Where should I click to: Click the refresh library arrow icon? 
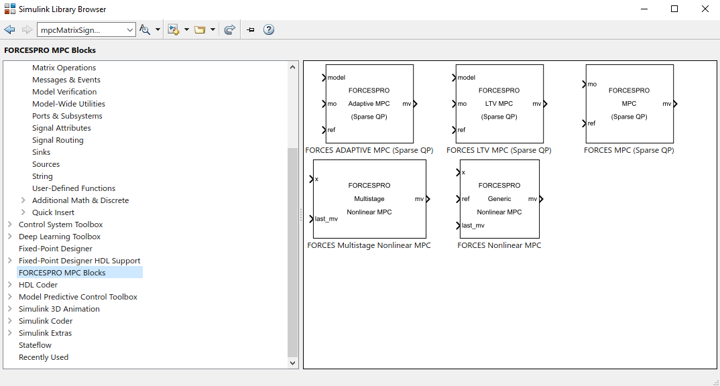click(229, 30)
